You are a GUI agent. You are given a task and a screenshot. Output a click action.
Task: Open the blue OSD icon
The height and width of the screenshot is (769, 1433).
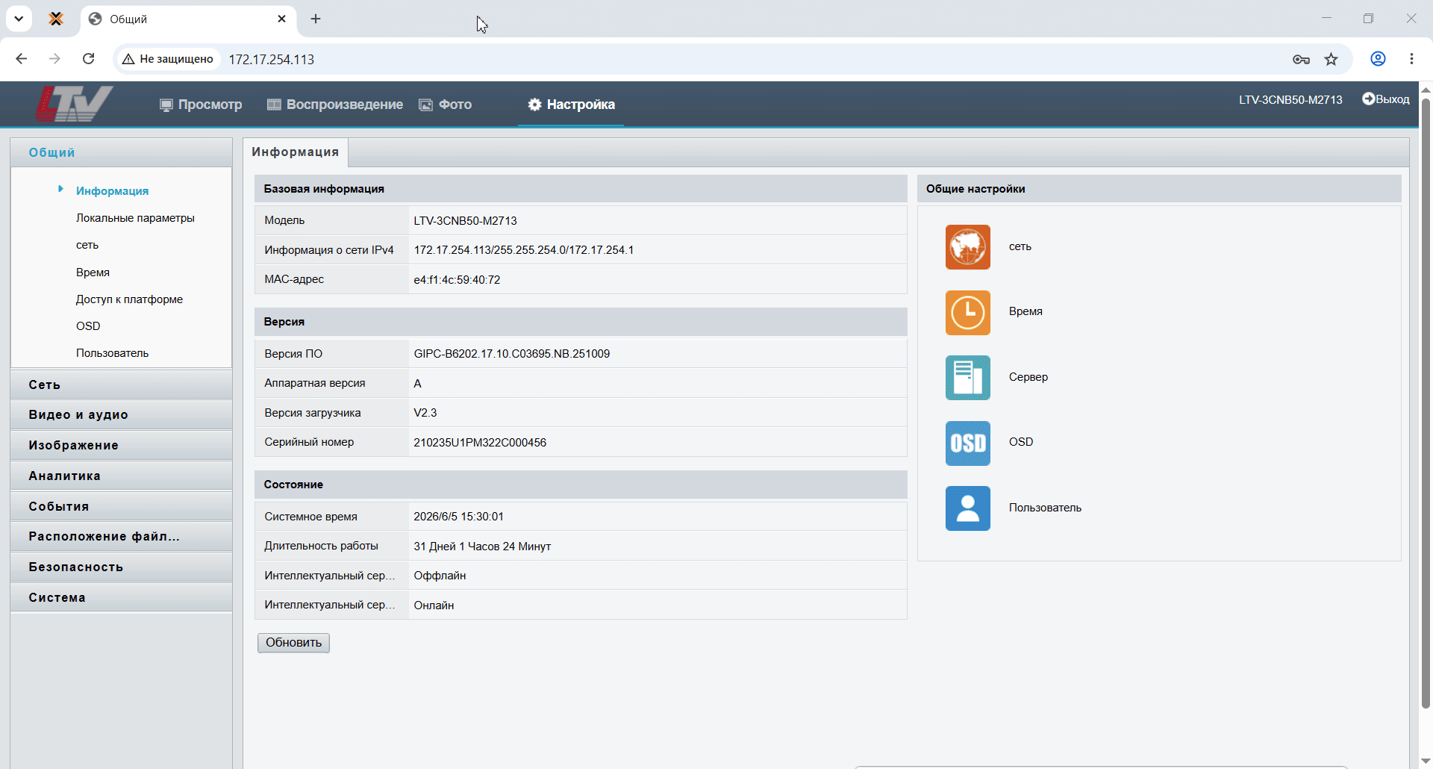point(967,443)
